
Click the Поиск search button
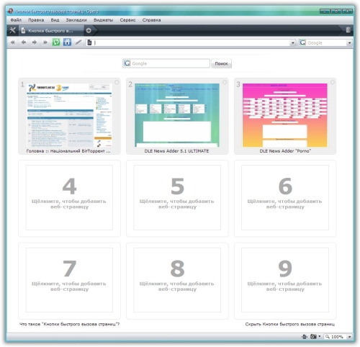coord(221,63)
